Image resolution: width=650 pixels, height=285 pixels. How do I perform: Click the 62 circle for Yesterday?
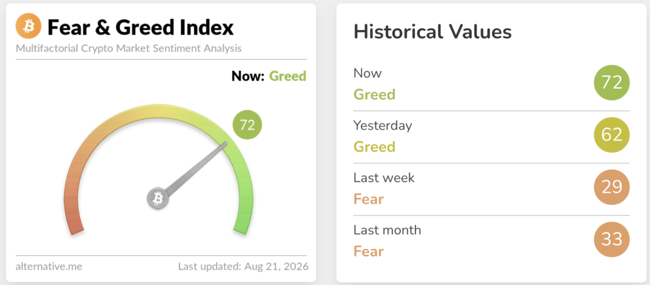point(612,135)
